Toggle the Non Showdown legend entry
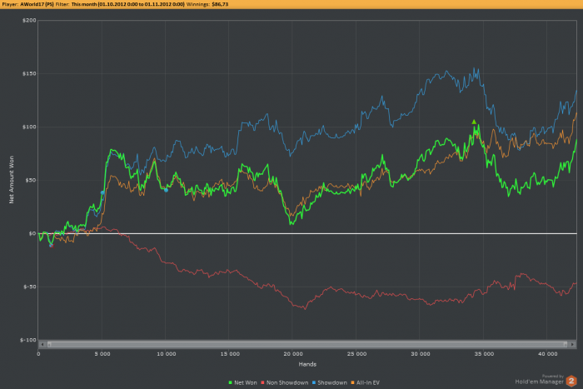This screenshot has width=583, height=389. coord(285,382)
